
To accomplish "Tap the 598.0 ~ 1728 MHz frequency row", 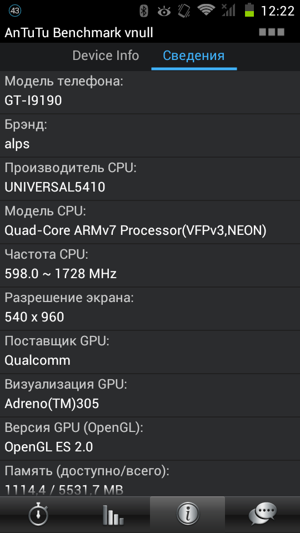I will pos(150,265).
